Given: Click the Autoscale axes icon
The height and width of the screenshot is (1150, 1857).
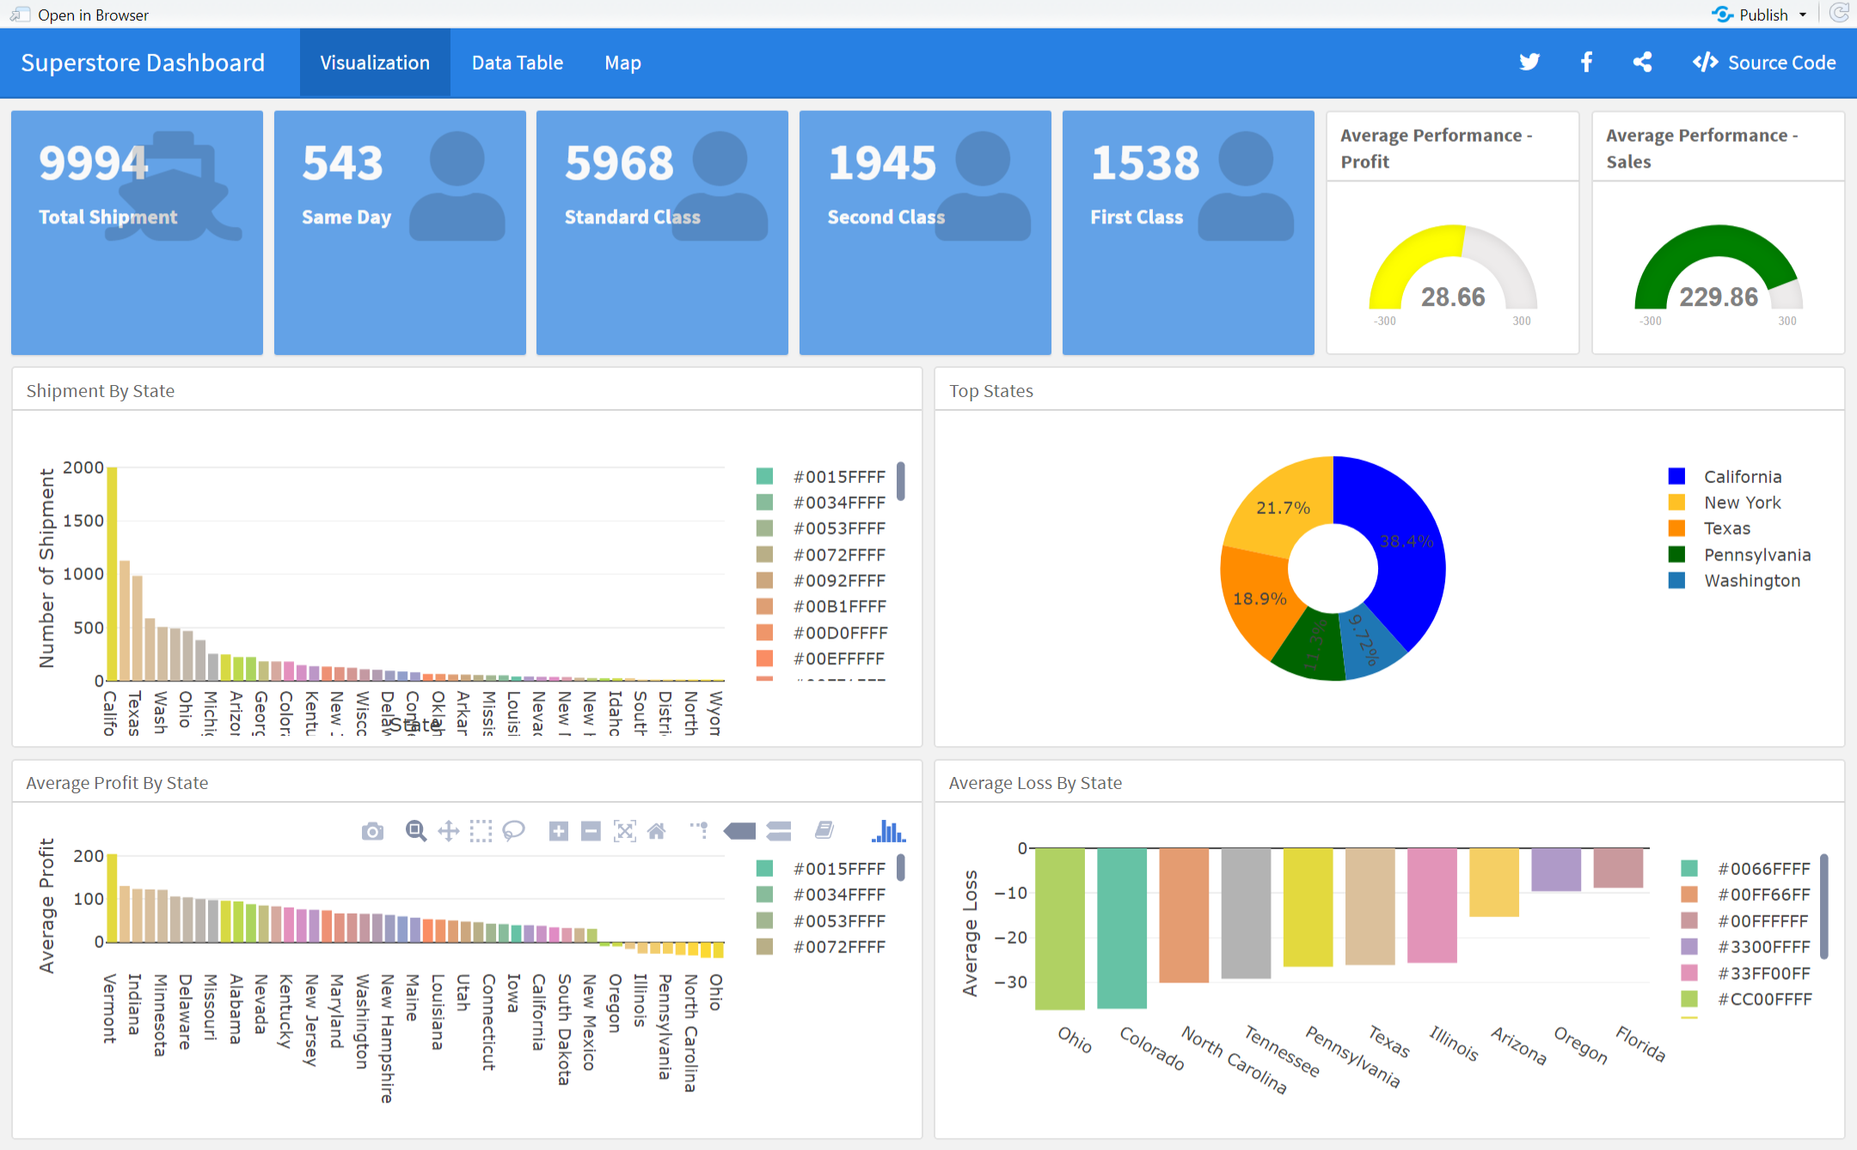Looking at the screenshot, I should (625, 831).
